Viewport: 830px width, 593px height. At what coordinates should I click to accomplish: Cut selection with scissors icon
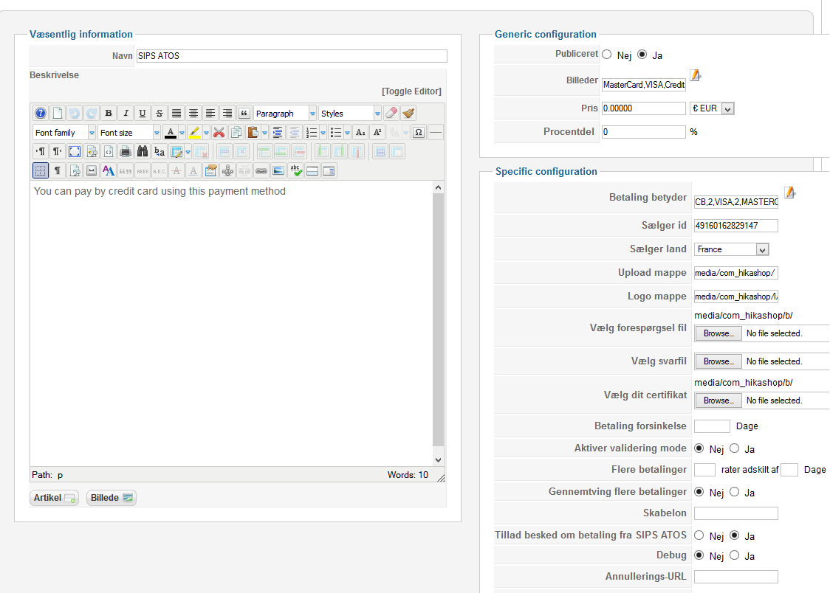219,133
